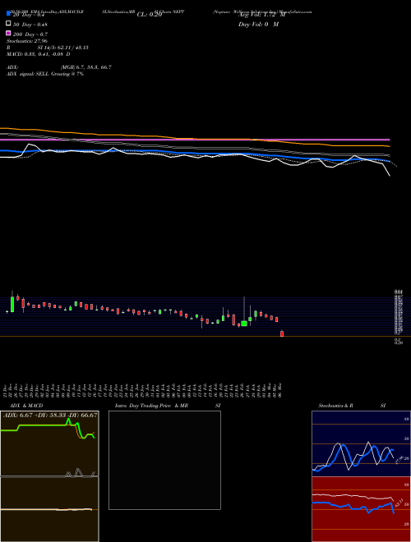Select the '20 Day = 0.4' label
This screenshot has height=542, width=411.
pos(29,15)
